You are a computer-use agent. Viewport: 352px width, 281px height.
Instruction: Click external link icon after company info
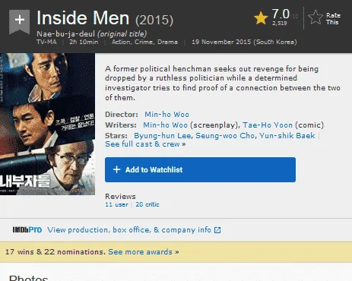(x=217, y=230)
